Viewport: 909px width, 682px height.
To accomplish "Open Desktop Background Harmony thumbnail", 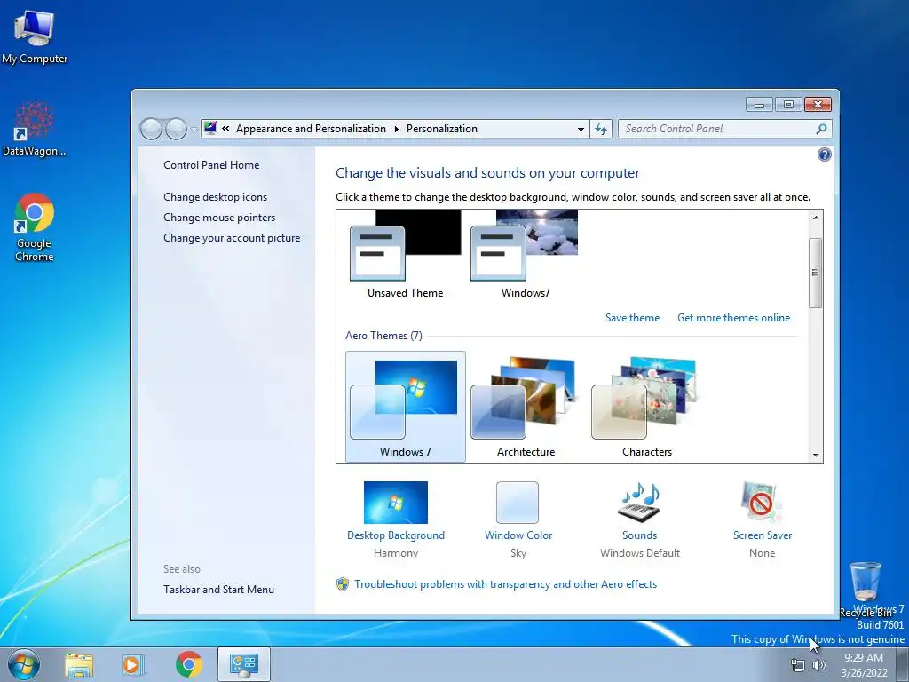I will click(x=395, y=503).
